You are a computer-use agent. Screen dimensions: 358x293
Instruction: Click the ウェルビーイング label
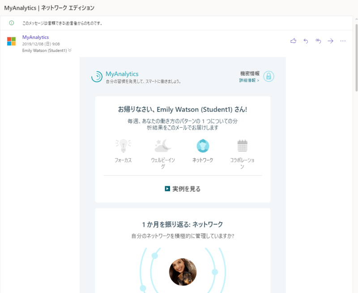(163, 163)
